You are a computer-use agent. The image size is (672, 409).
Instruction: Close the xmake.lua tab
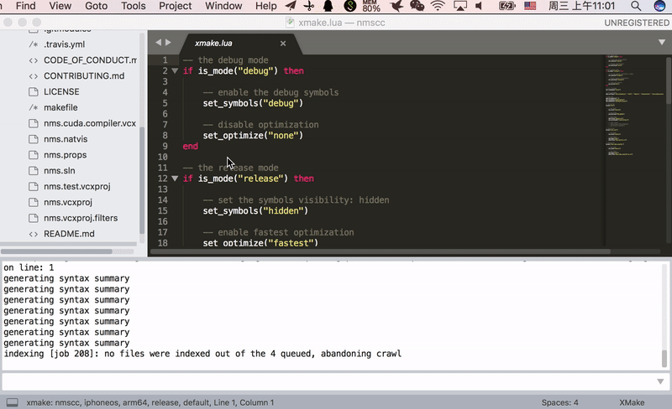(x=282, y=42)
